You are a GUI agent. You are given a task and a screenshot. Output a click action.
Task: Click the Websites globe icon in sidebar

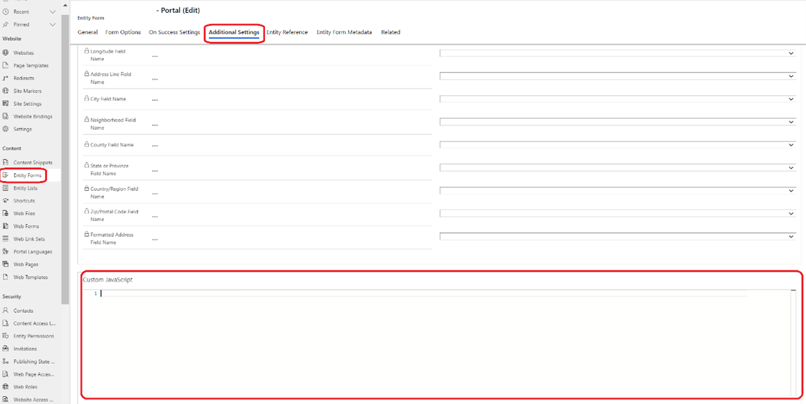[6, 53]
